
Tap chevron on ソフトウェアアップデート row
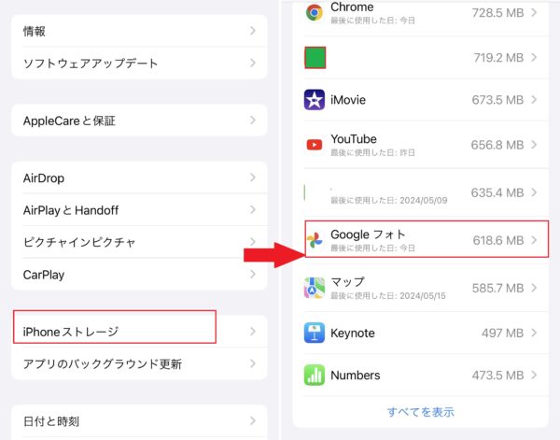click(x=253, y=63)
